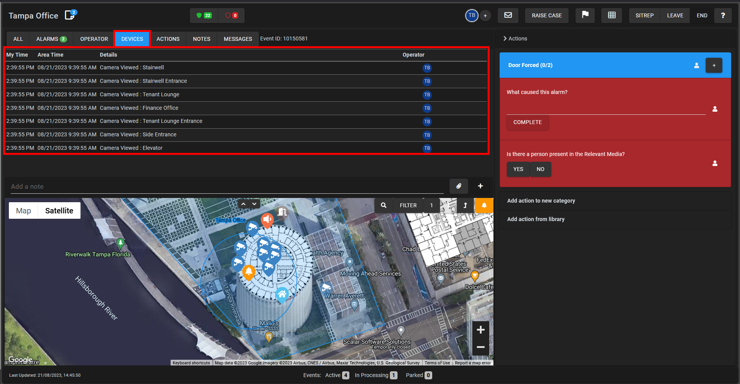Switch map to Map view

tap(23, 211)
